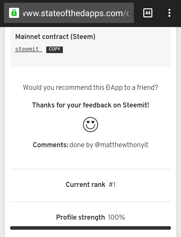This screenshot has height=237, width=181.
Task: Copy the steemit contract name
Action: click(54, 50)
